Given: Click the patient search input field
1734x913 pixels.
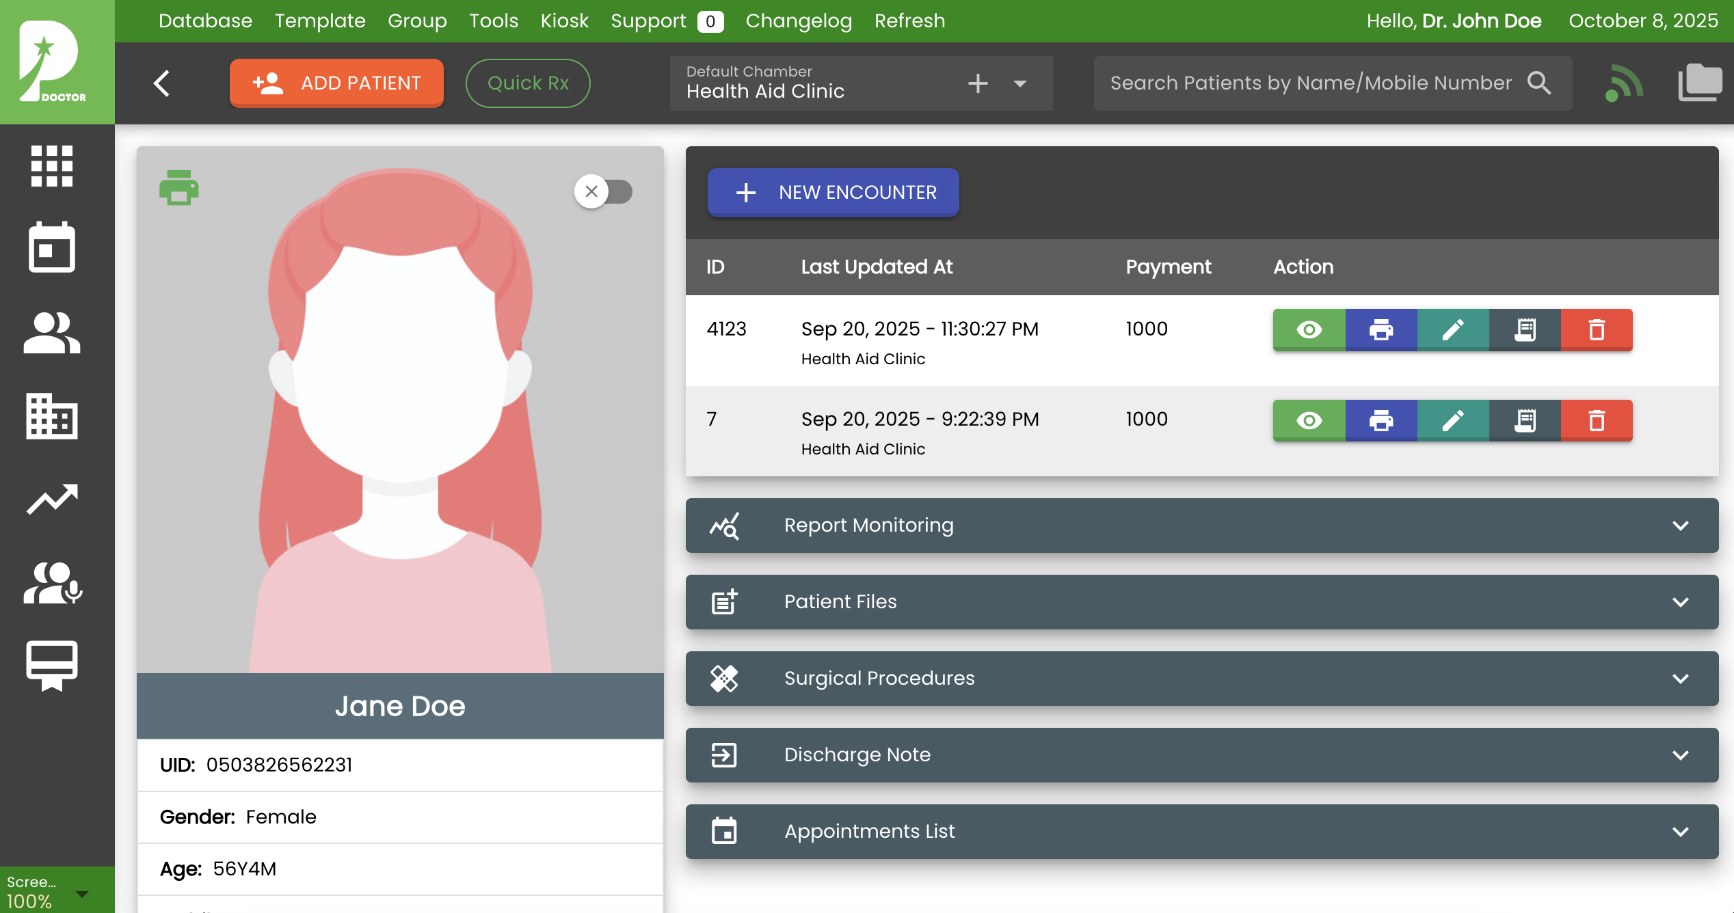Looking at the screenshot, I should (x=1309, y=83).
